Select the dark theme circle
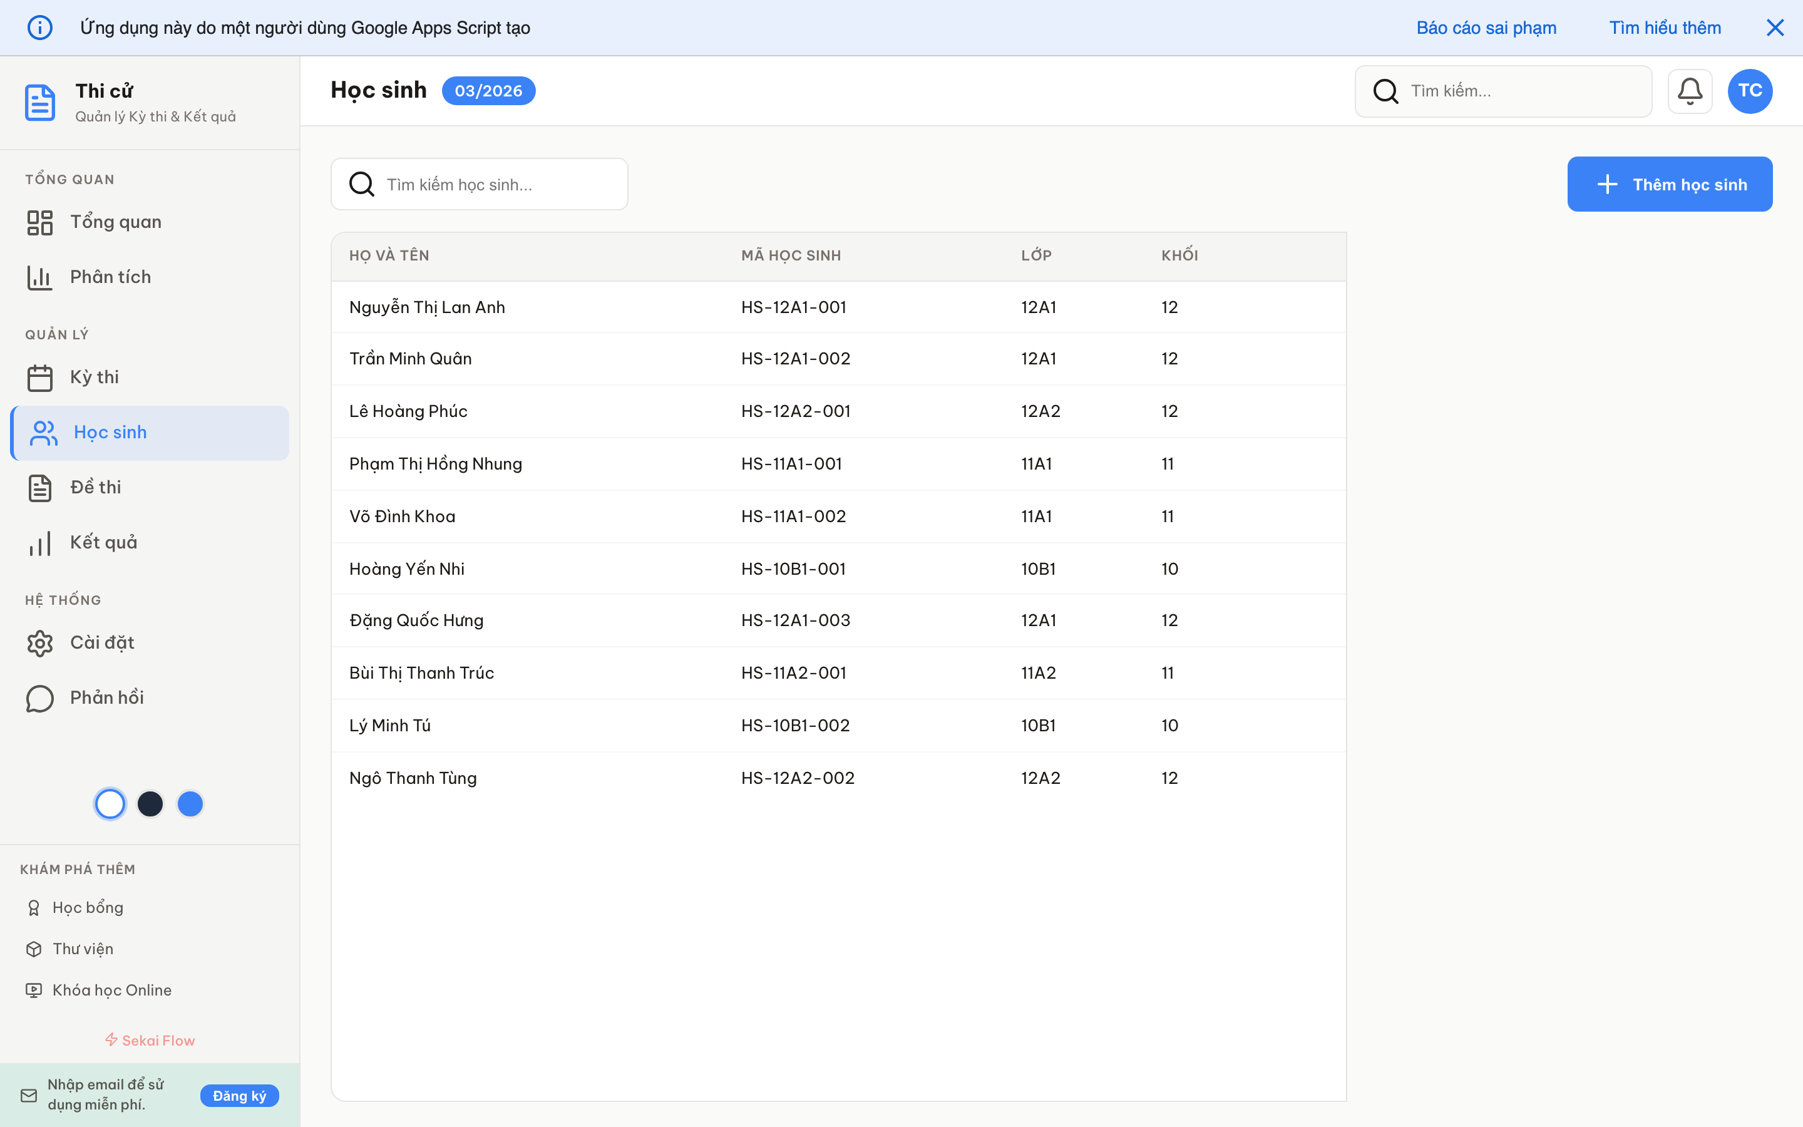 pos(150,803)
